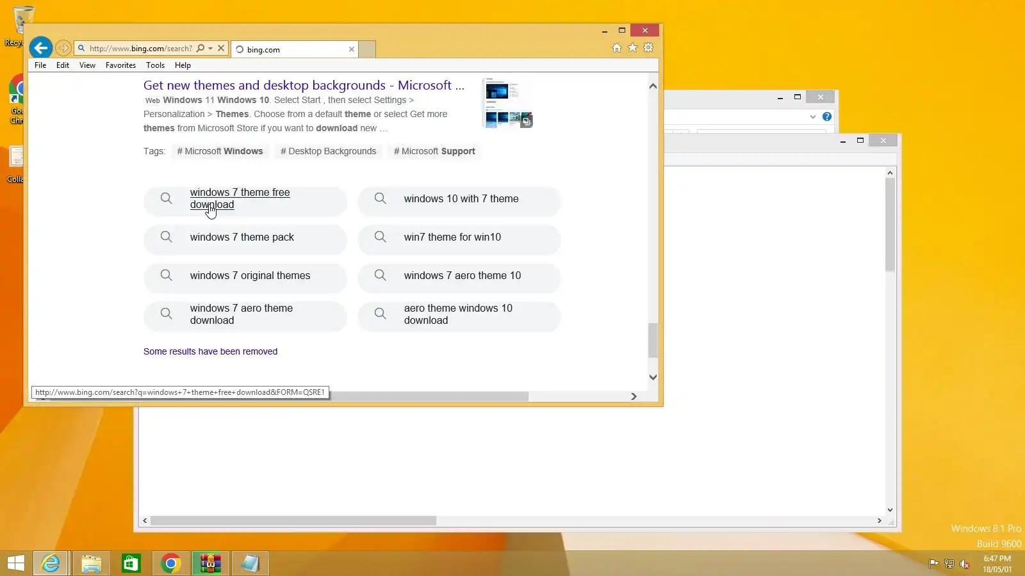Click back window vertical scrollbar thumb
1025x576 pixels.
890,225
